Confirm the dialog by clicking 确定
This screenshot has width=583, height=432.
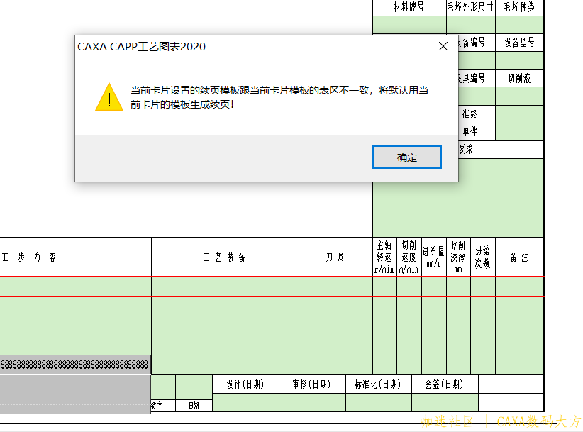pos(406,157)
